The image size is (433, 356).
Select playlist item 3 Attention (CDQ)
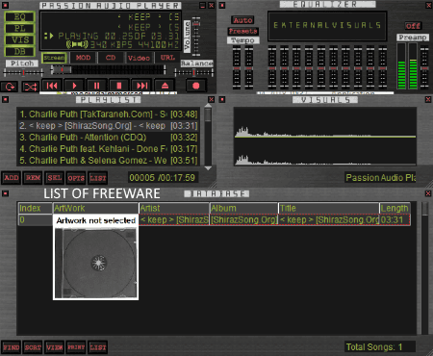coord(109,138)
